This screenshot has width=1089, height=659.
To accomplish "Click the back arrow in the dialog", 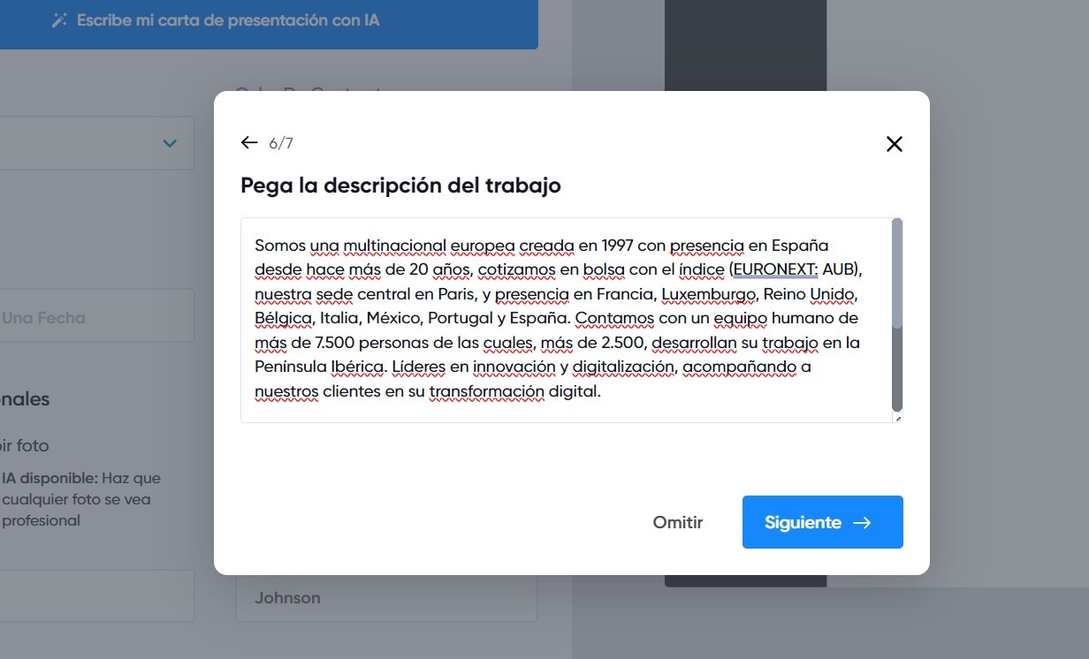I will (249, 141).
